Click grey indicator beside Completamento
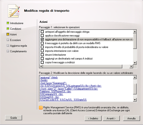Viewport: 143px width, 125px height. coord(8,51)
